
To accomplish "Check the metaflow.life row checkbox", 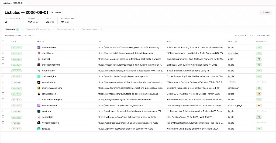I will (3, 70).
